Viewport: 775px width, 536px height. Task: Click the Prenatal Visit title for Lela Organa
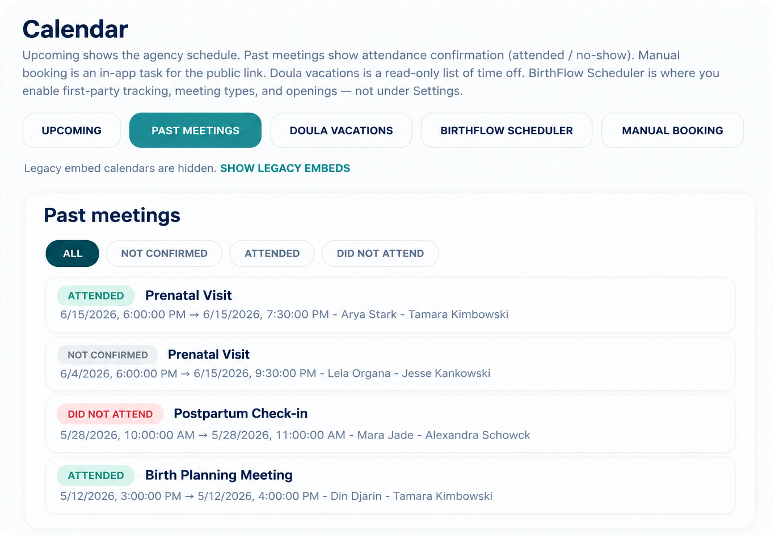[x=209, y=354]
